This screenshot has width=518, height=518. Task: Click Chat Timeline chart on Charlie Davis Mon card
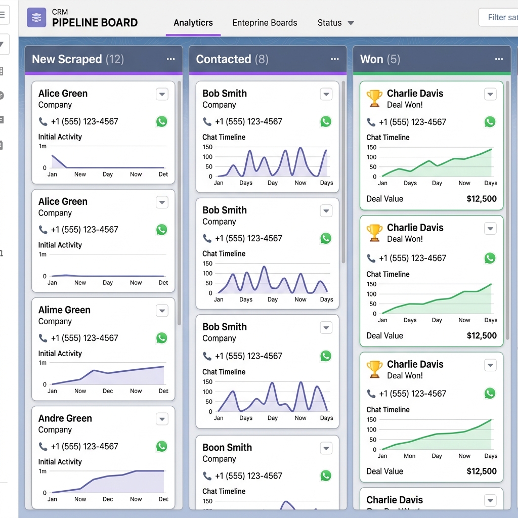pos(431,438)
